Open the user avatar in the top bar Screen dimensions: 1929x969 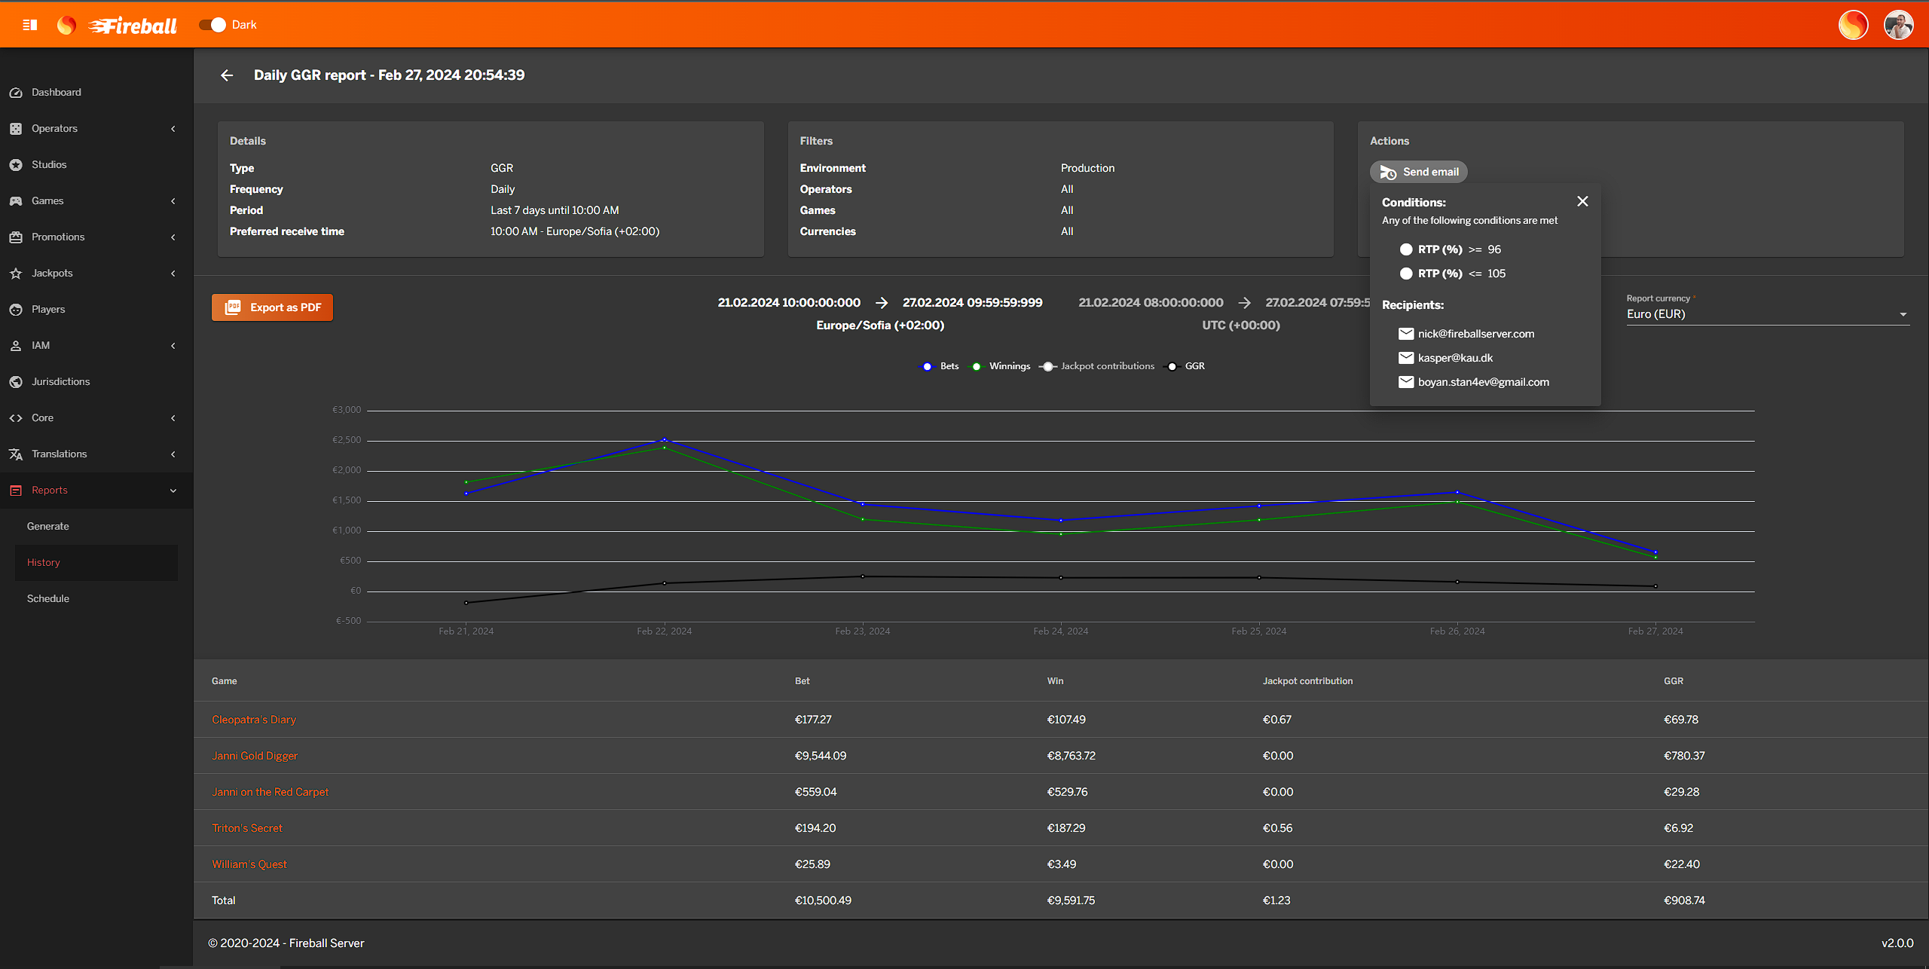pyautogui.click(x=1898, y=25)
